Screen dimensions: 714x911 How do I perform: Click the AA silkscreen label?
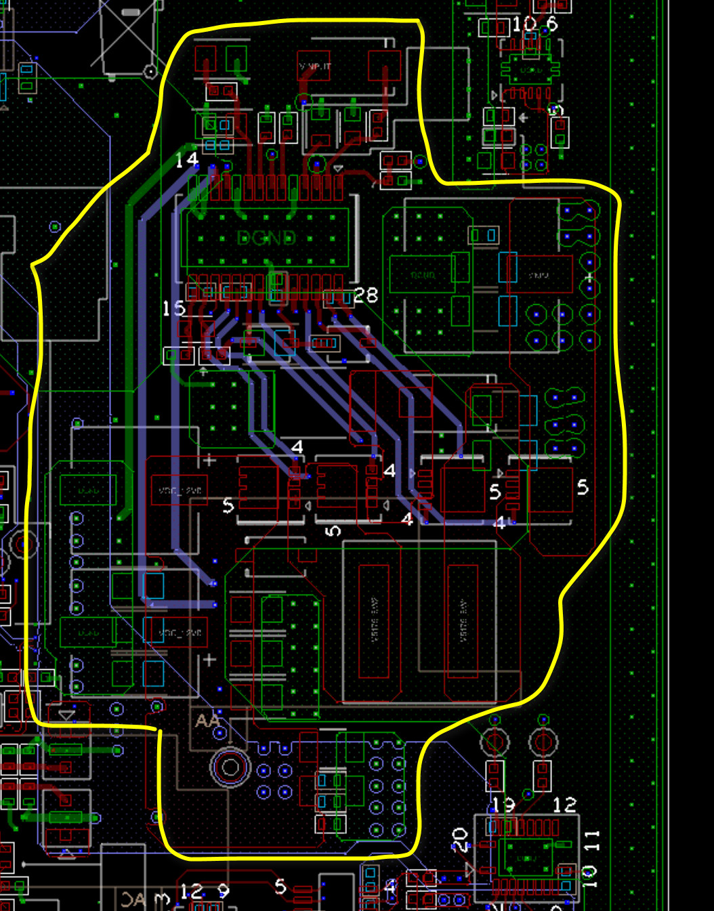click(x=207, y=721)
